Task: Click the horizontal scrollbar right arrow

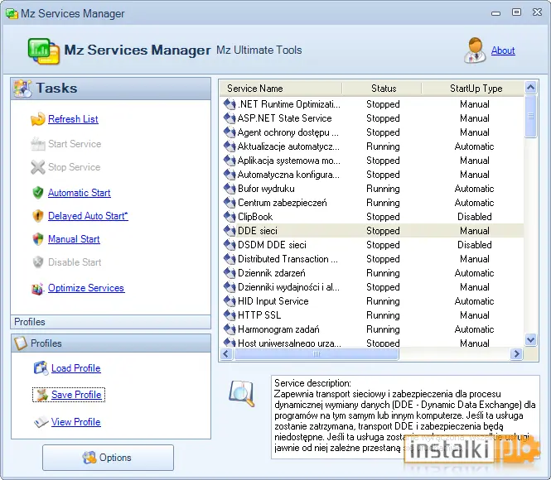Action: (x=516, y=353)
